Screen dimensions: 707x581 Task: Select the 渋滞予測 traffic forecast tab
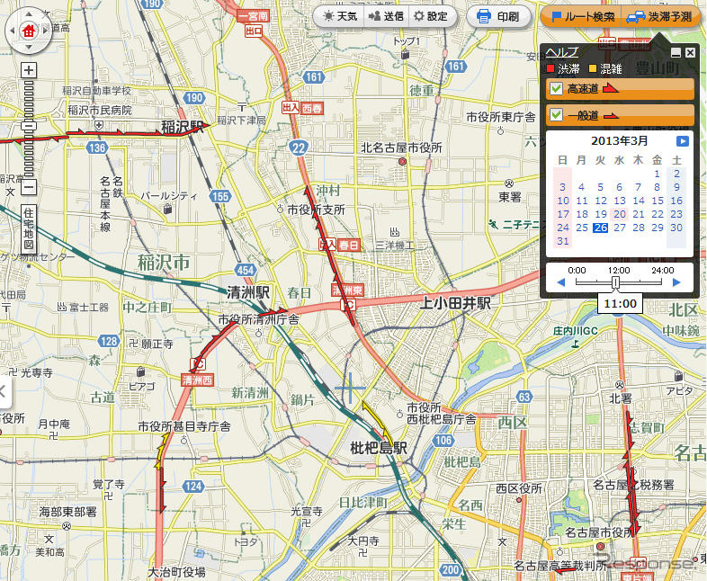click(660, 16)
